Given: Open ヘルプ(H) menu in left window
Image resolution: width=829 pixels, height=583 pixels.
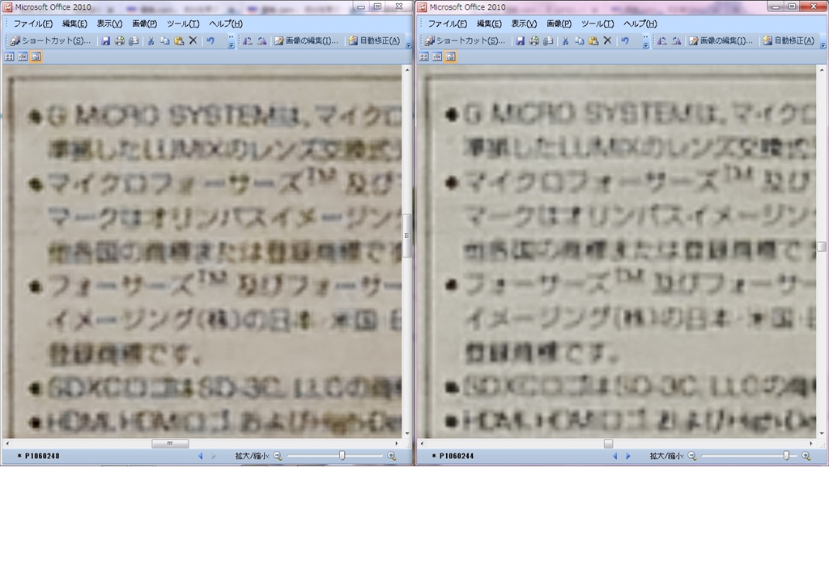Looking at the screenshot, I should pos(226,23).
